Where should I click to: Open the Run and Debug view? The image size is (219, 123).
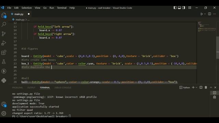tap(4, 43)
